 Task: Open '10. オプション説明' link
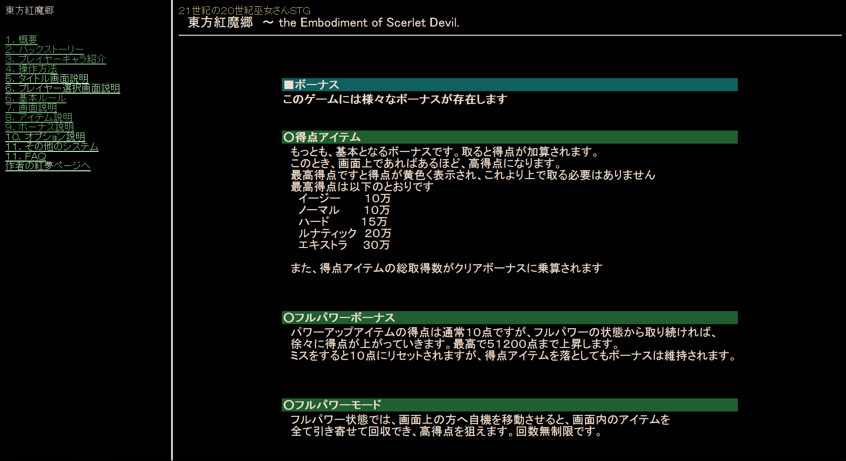(x=46, y=137)
